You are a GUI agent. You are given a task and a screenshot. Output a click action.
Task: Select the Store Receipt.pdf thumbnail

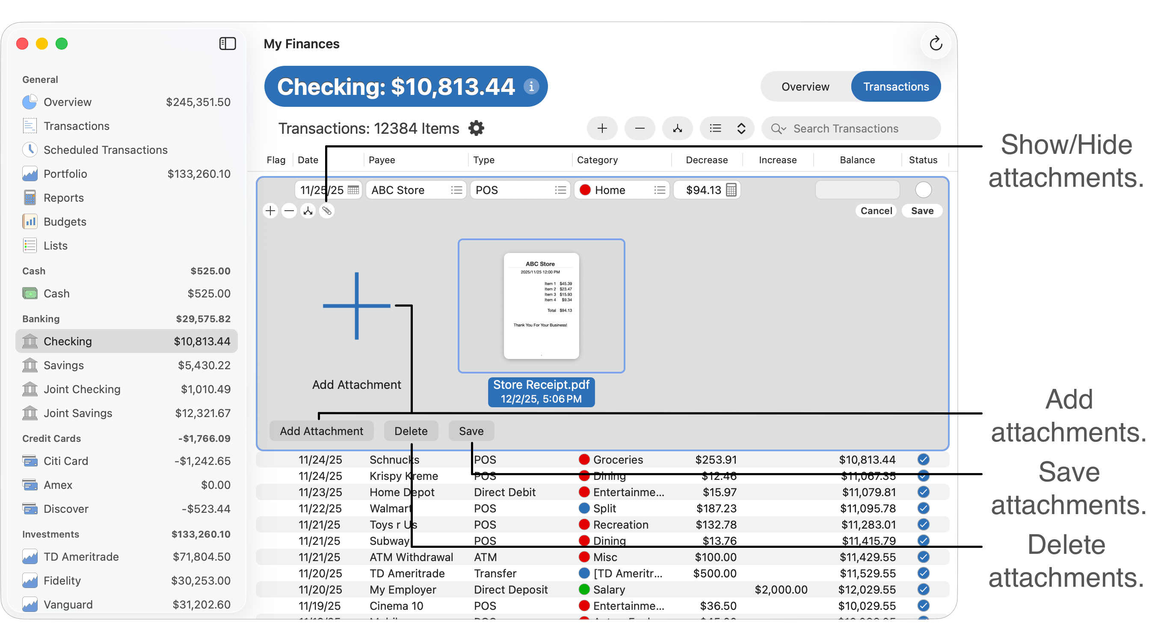pyautogui.click(x=541, y=306)
